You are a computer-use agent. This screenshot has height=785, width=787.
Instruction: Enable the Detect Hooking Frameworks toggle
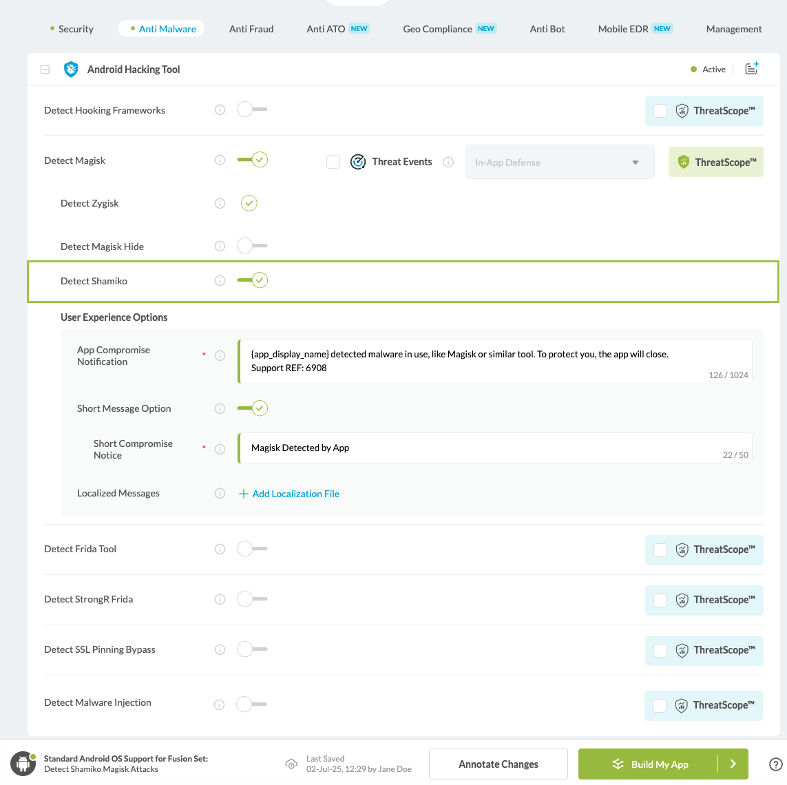pyautogui.click(x=252, y=109)
